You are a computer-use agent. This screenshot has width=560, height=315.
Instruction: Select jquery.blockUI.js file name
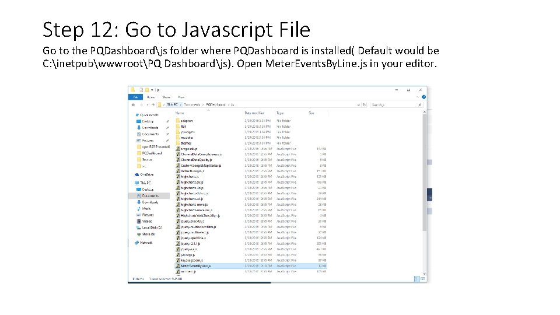192,222
